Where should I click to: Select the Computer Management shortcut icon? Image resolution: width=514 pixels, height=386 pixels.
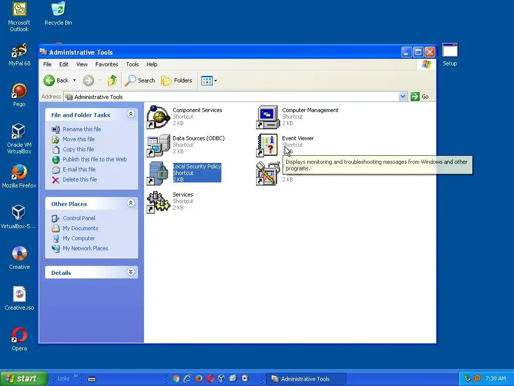pyautogui.click(x=268, y=117)
